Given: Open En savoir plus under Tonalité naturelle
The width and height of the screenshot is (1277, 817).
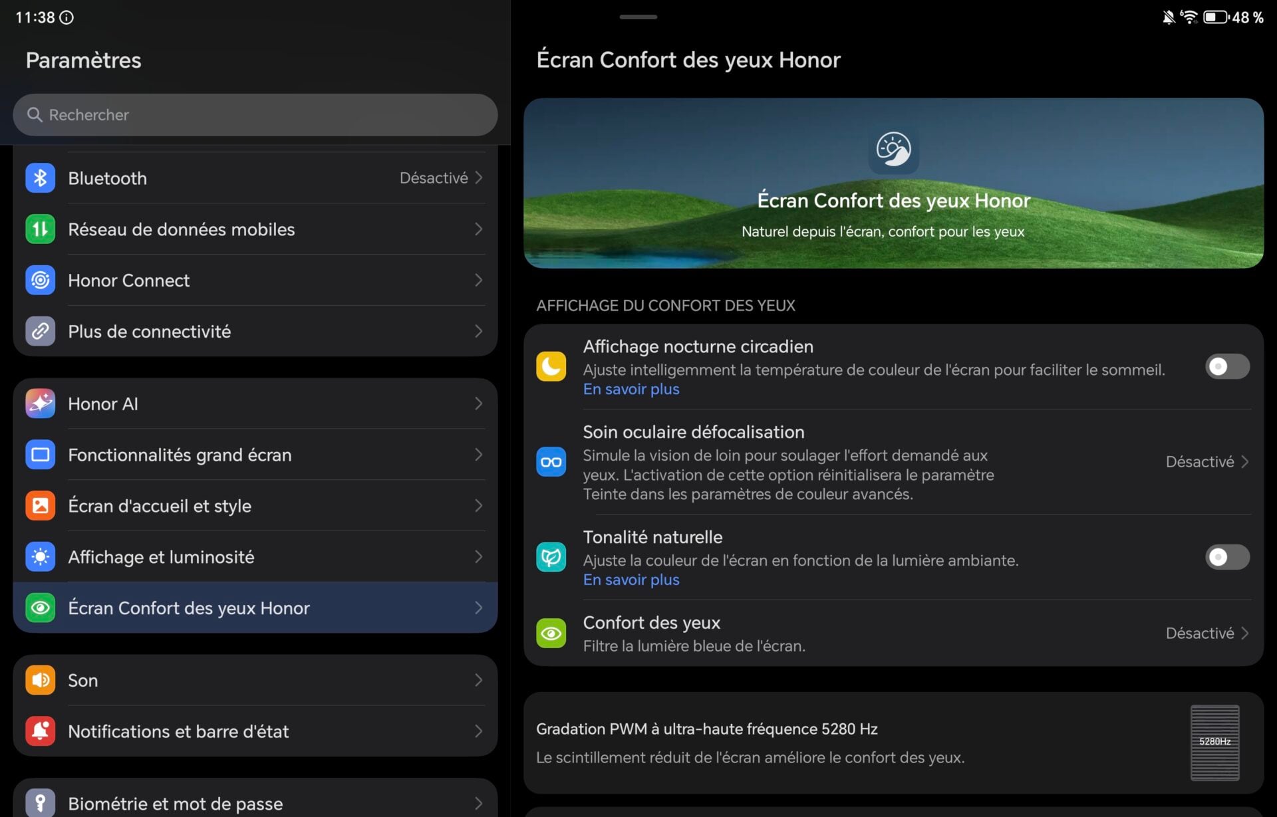Looking at the screenshot, I should [x=631, y=580].
